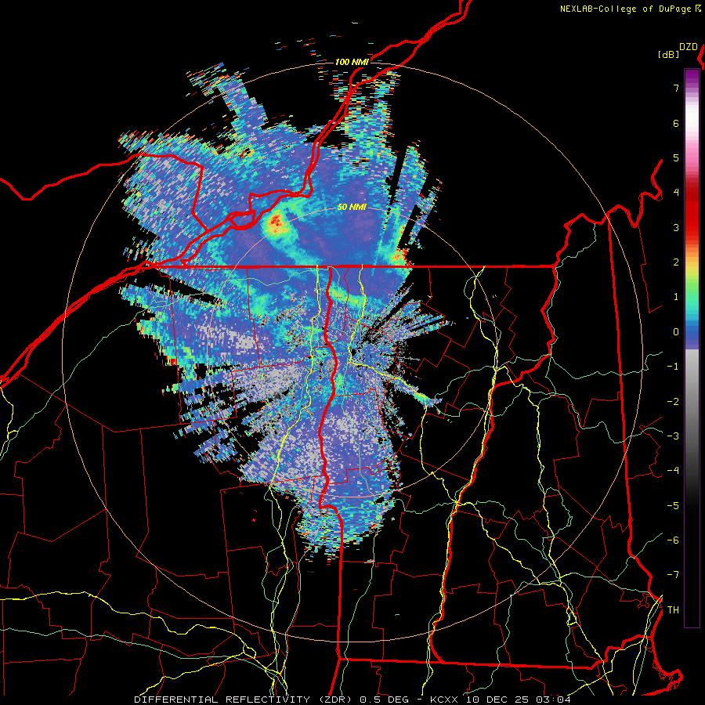
Task: Click the DIFFERENTIAL REFLECTIVITY (ZDR) title text
Action: coord(245,700)
